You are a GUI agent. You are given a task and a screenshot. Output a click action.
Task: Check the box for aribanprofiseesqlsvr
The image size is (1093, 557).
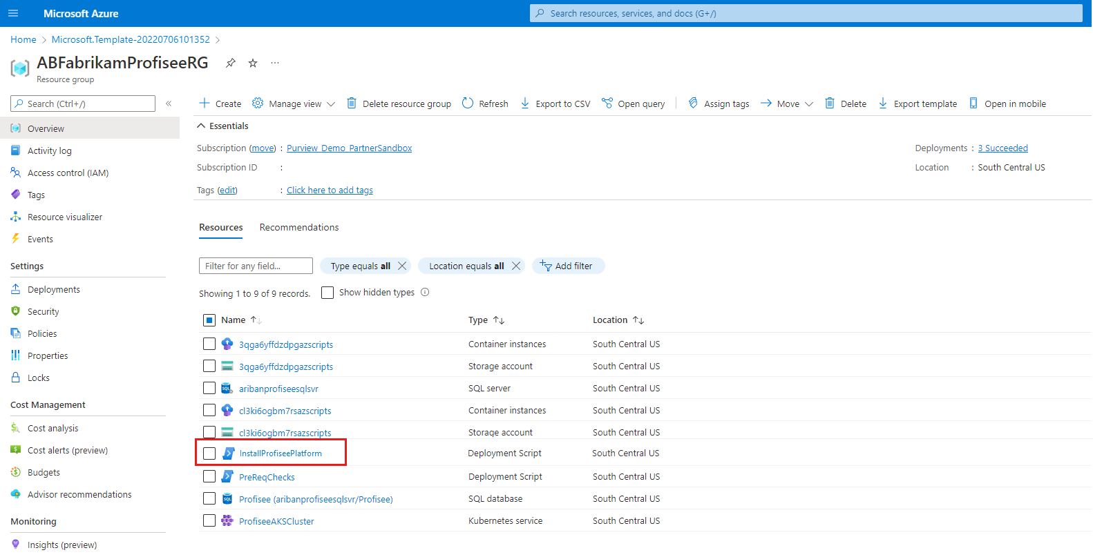pyautogui.click(x=209, y=388)
